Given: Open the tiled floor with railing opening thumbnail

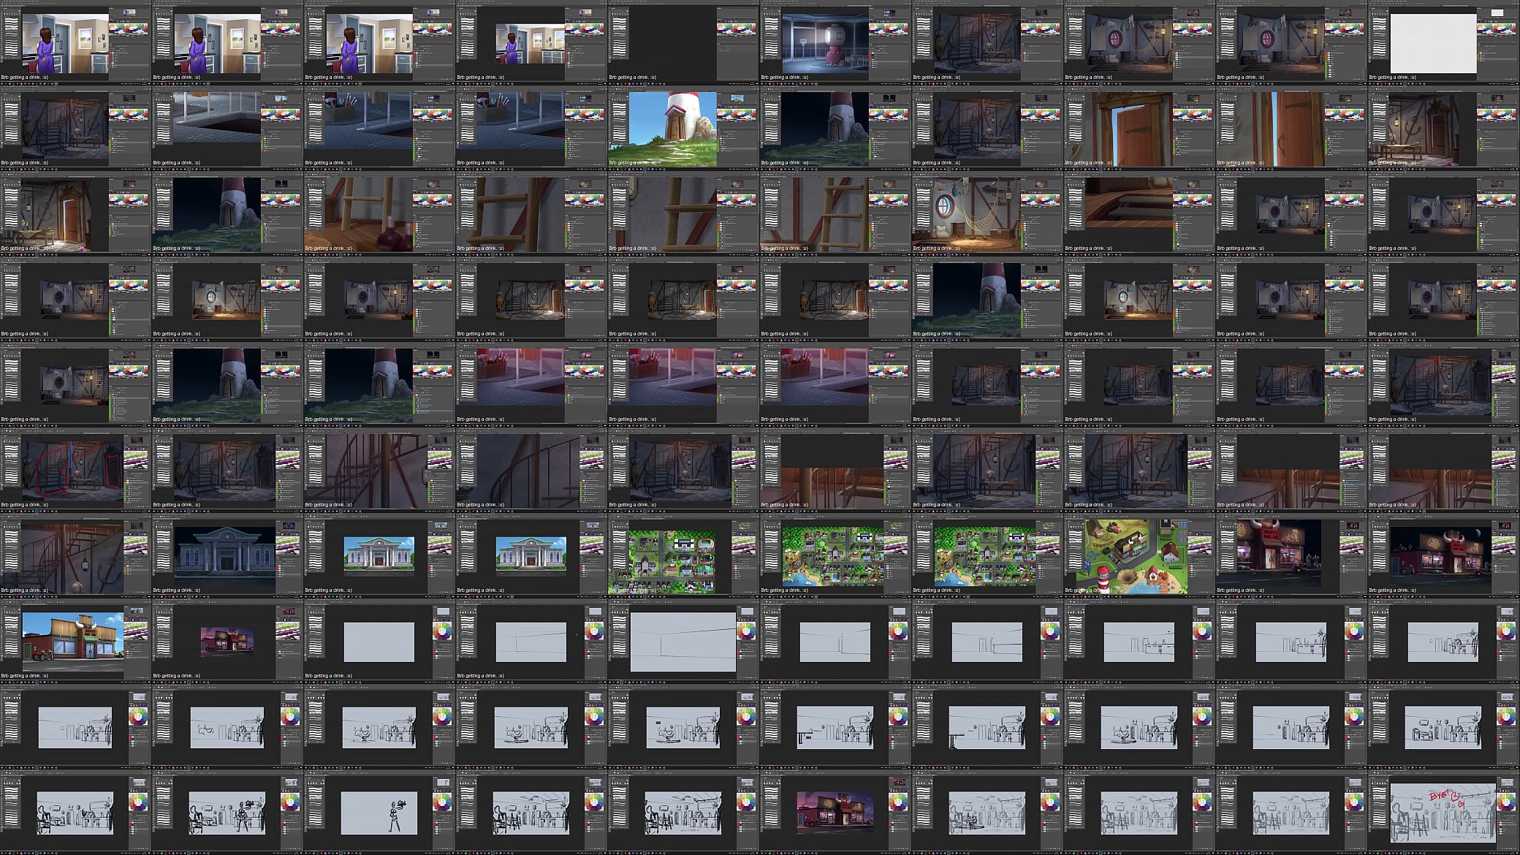Looking at the screenshot, I should 227,128.
